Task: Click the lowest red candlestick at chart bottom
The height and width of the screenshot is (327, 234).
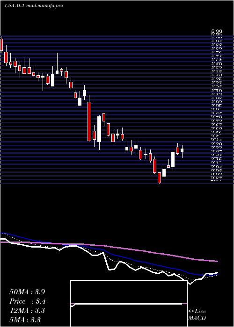Action: (160, 178)
